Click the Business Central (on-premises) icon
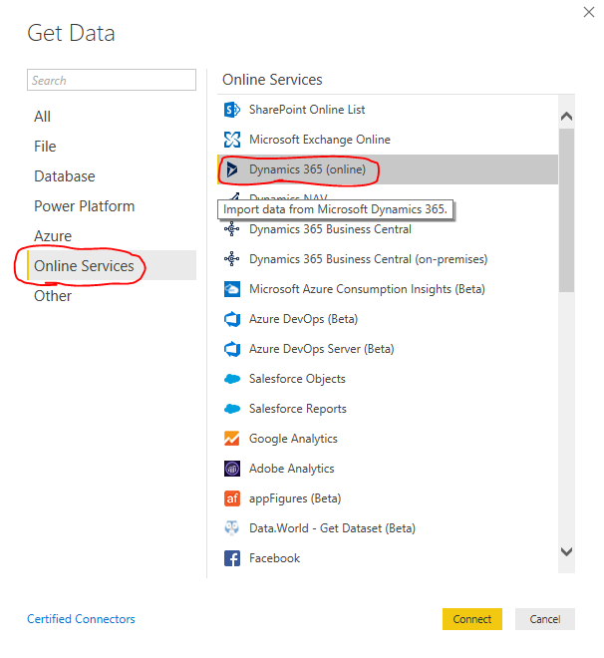This screenshot has width=604, height=658. click(232, 259)
